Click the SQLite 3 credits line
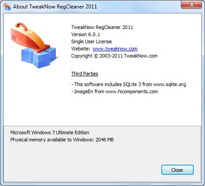Image resolution: width=205 pixels, height=186 pixels. coord(129,84)
